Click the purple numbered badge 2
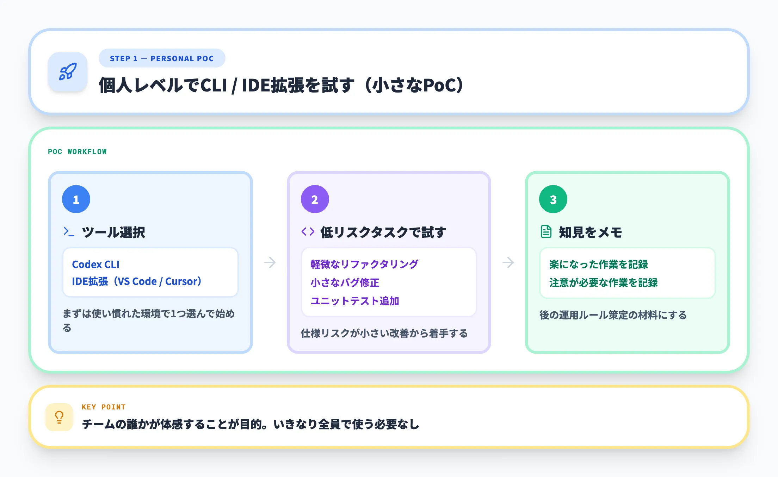This screenshot has height=477, width=778. [x=315, y=199]
